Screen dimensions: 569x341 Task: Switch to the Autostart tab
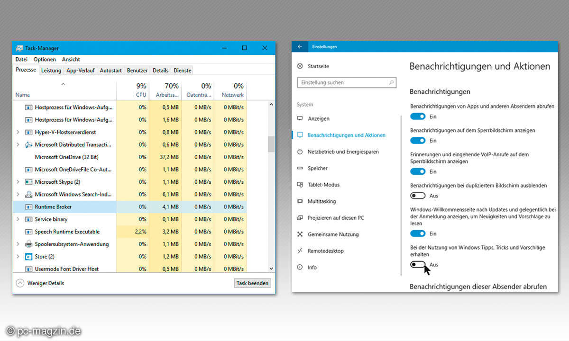(x=111, y=71)
